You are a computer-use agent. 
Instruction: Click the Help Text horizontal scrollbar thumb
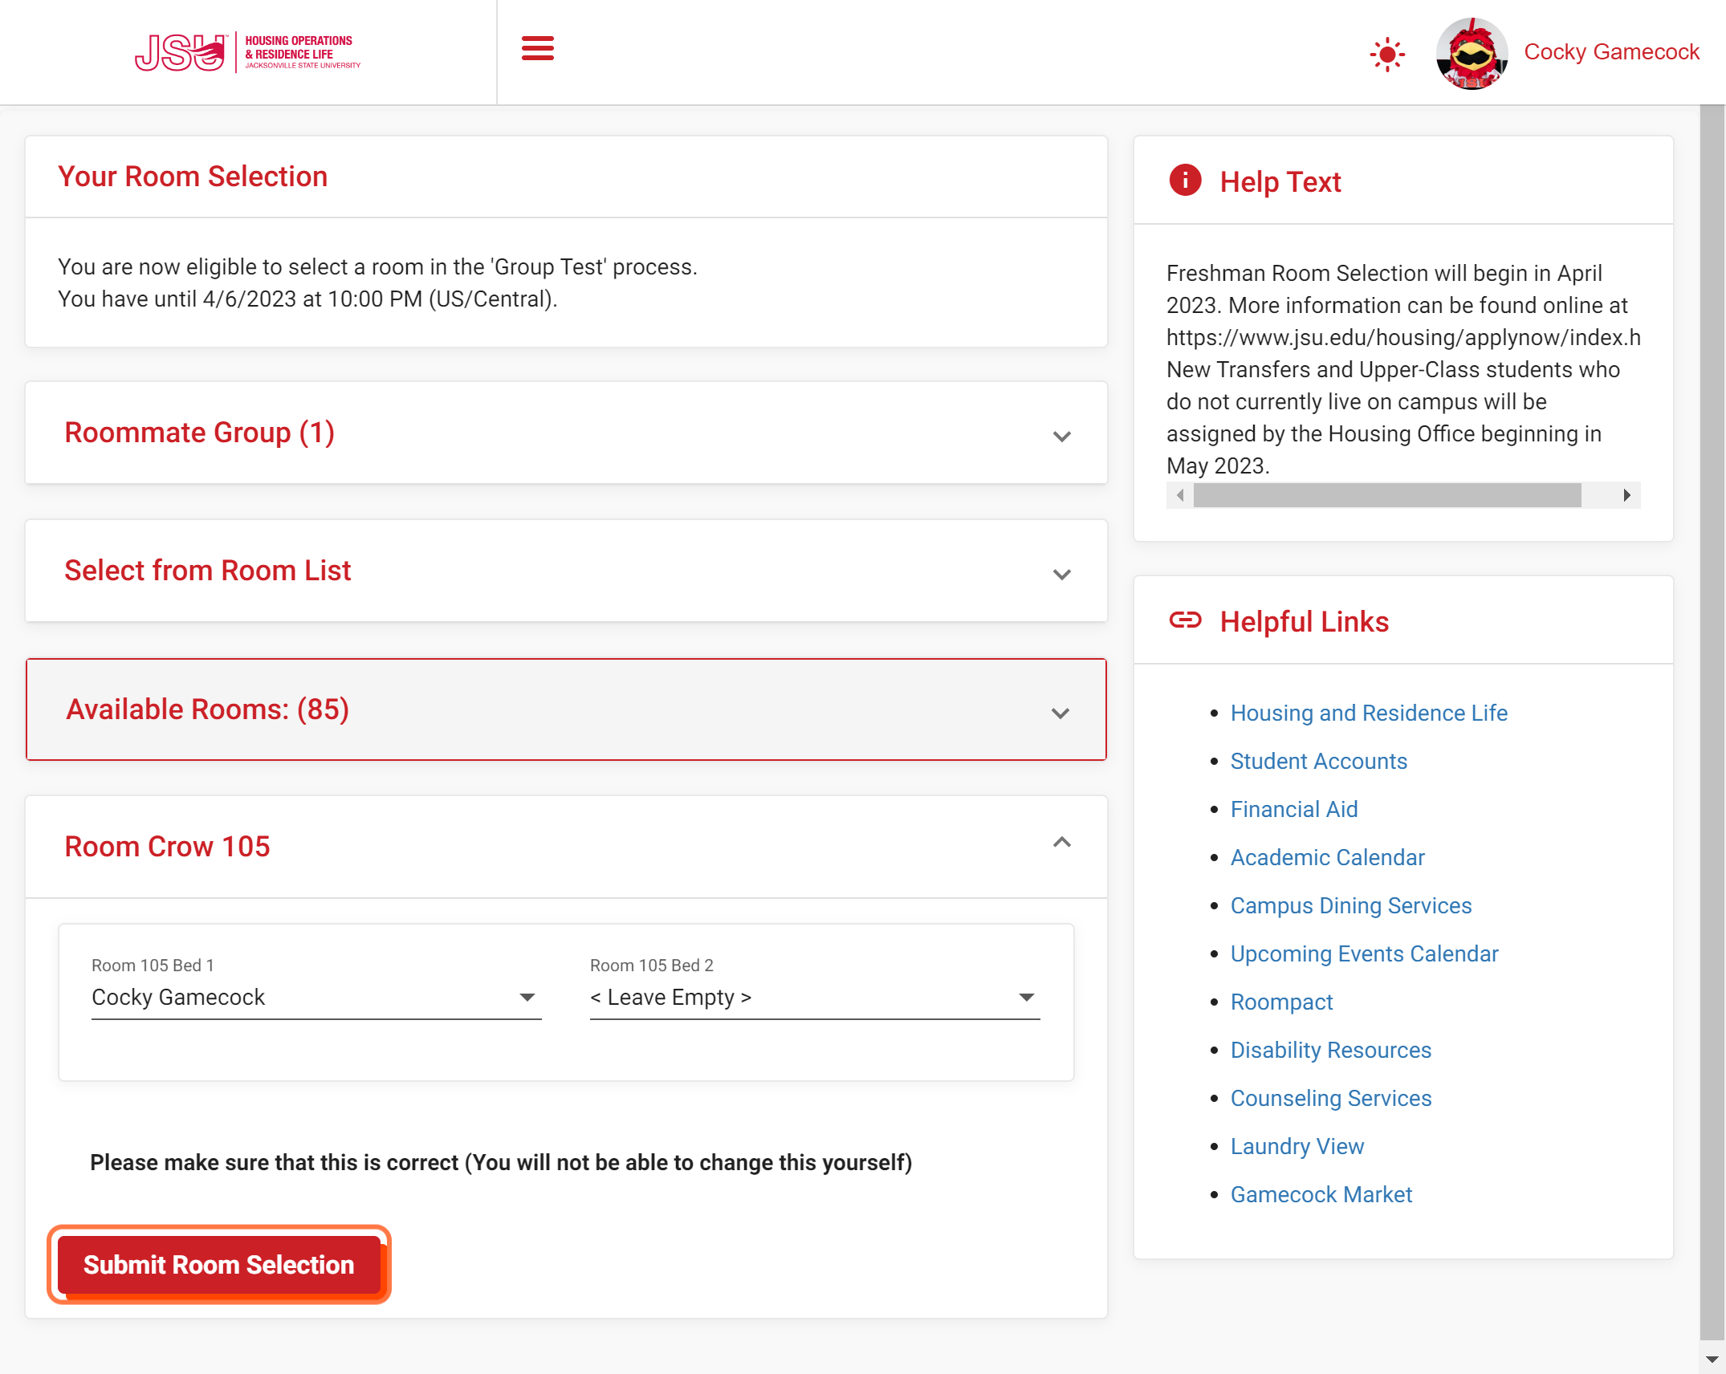tap(1387, 495)
